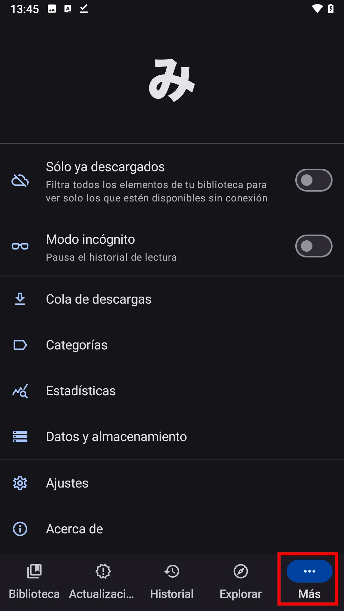Tap the Acerca de info icon

20,529
